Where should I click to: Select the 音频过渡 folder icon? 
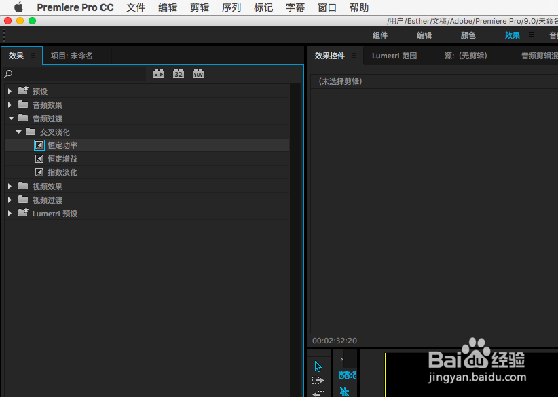[23, 118]
